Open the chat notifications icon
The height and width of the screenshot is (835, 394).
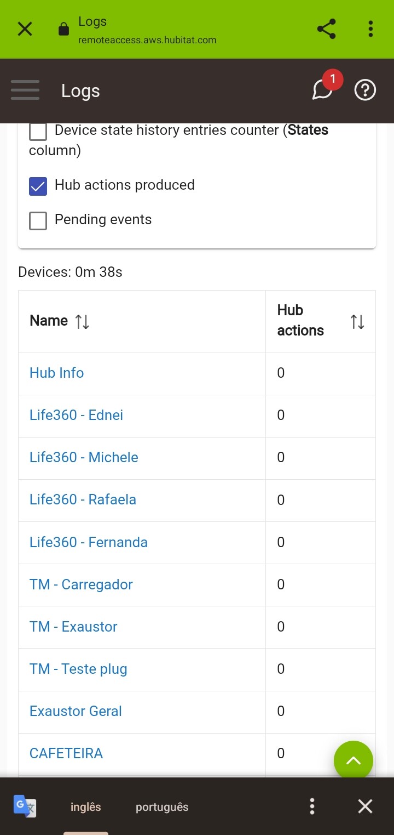pos(322,90)
